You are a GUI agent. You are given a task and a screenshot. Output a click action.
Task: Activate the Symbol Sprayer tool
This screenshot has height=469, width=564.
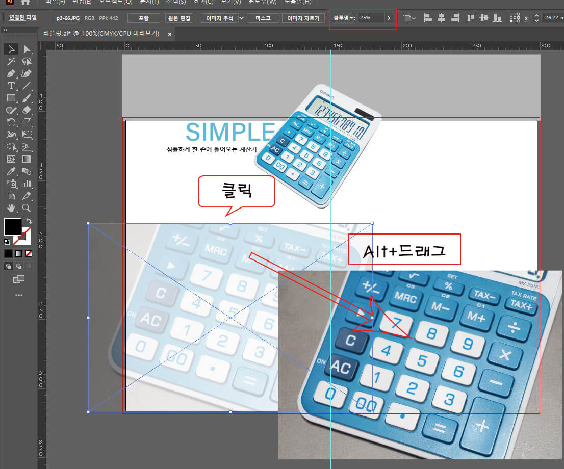click(11, 184)
